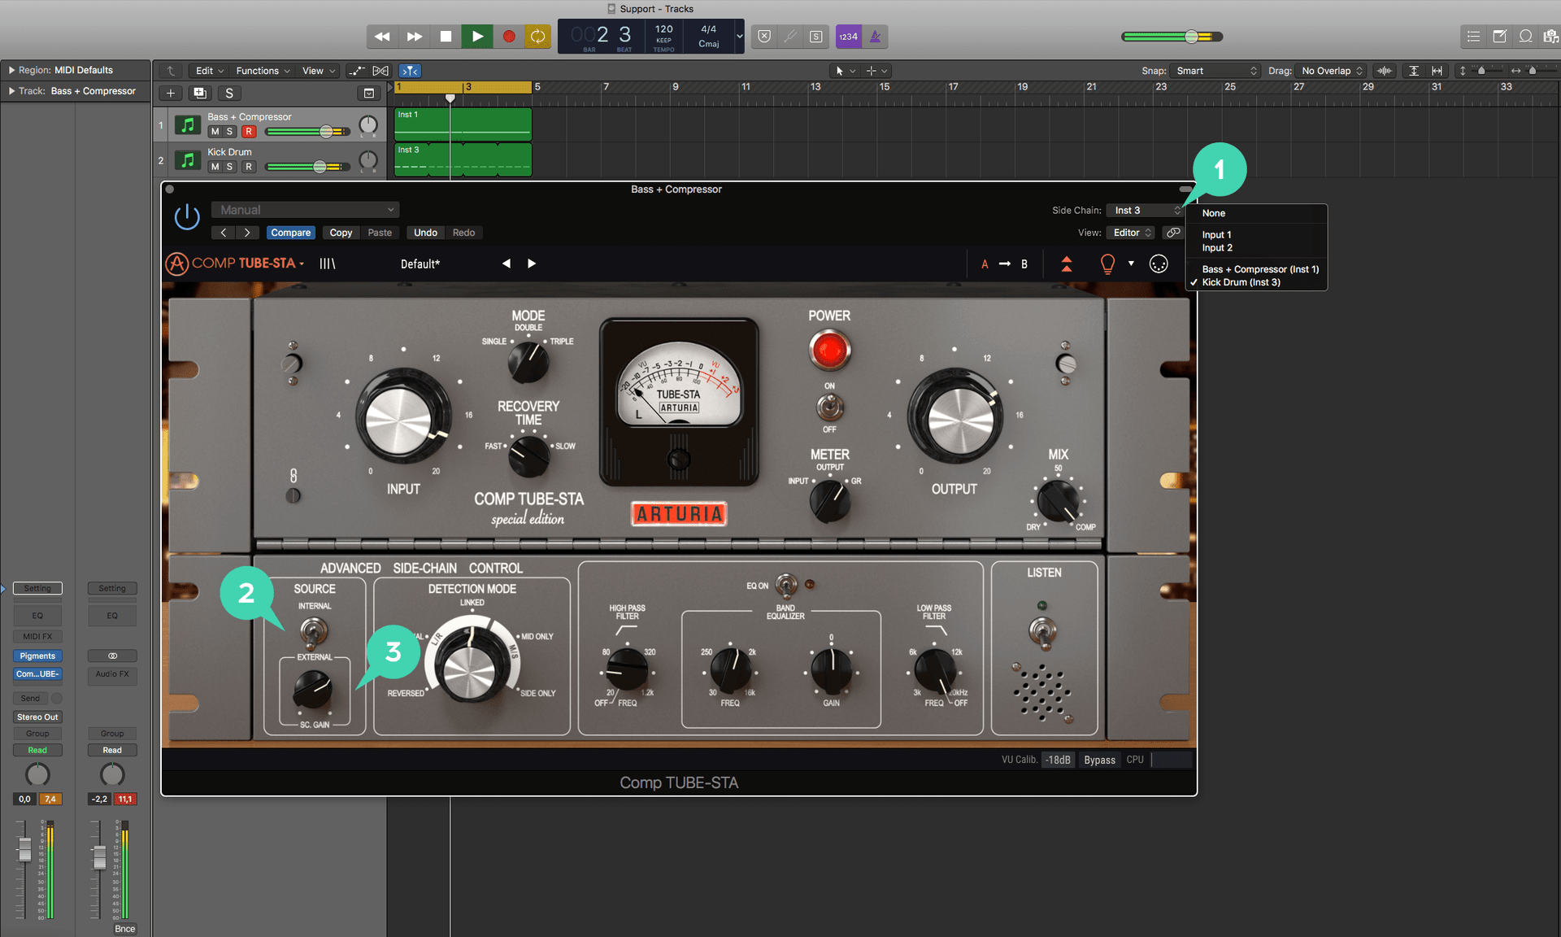Click the Add Track plus button
This screenshot has width=1561, height=937.
tap(171, 93)
